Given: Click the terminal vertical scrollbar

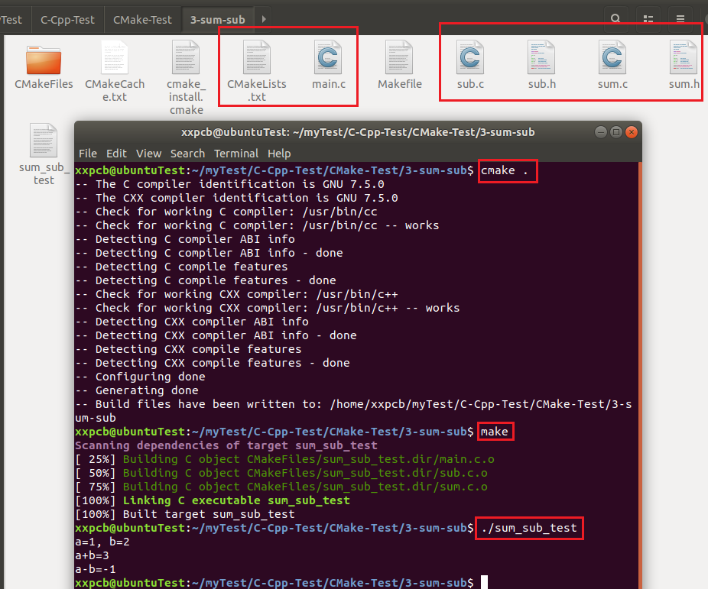Looking at the screenshot, I should tap(640, 374).
